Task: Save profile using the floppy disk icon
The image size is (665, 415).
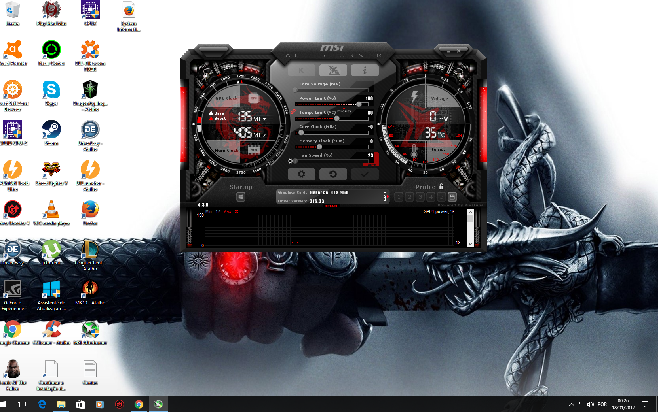Action: 452,197
